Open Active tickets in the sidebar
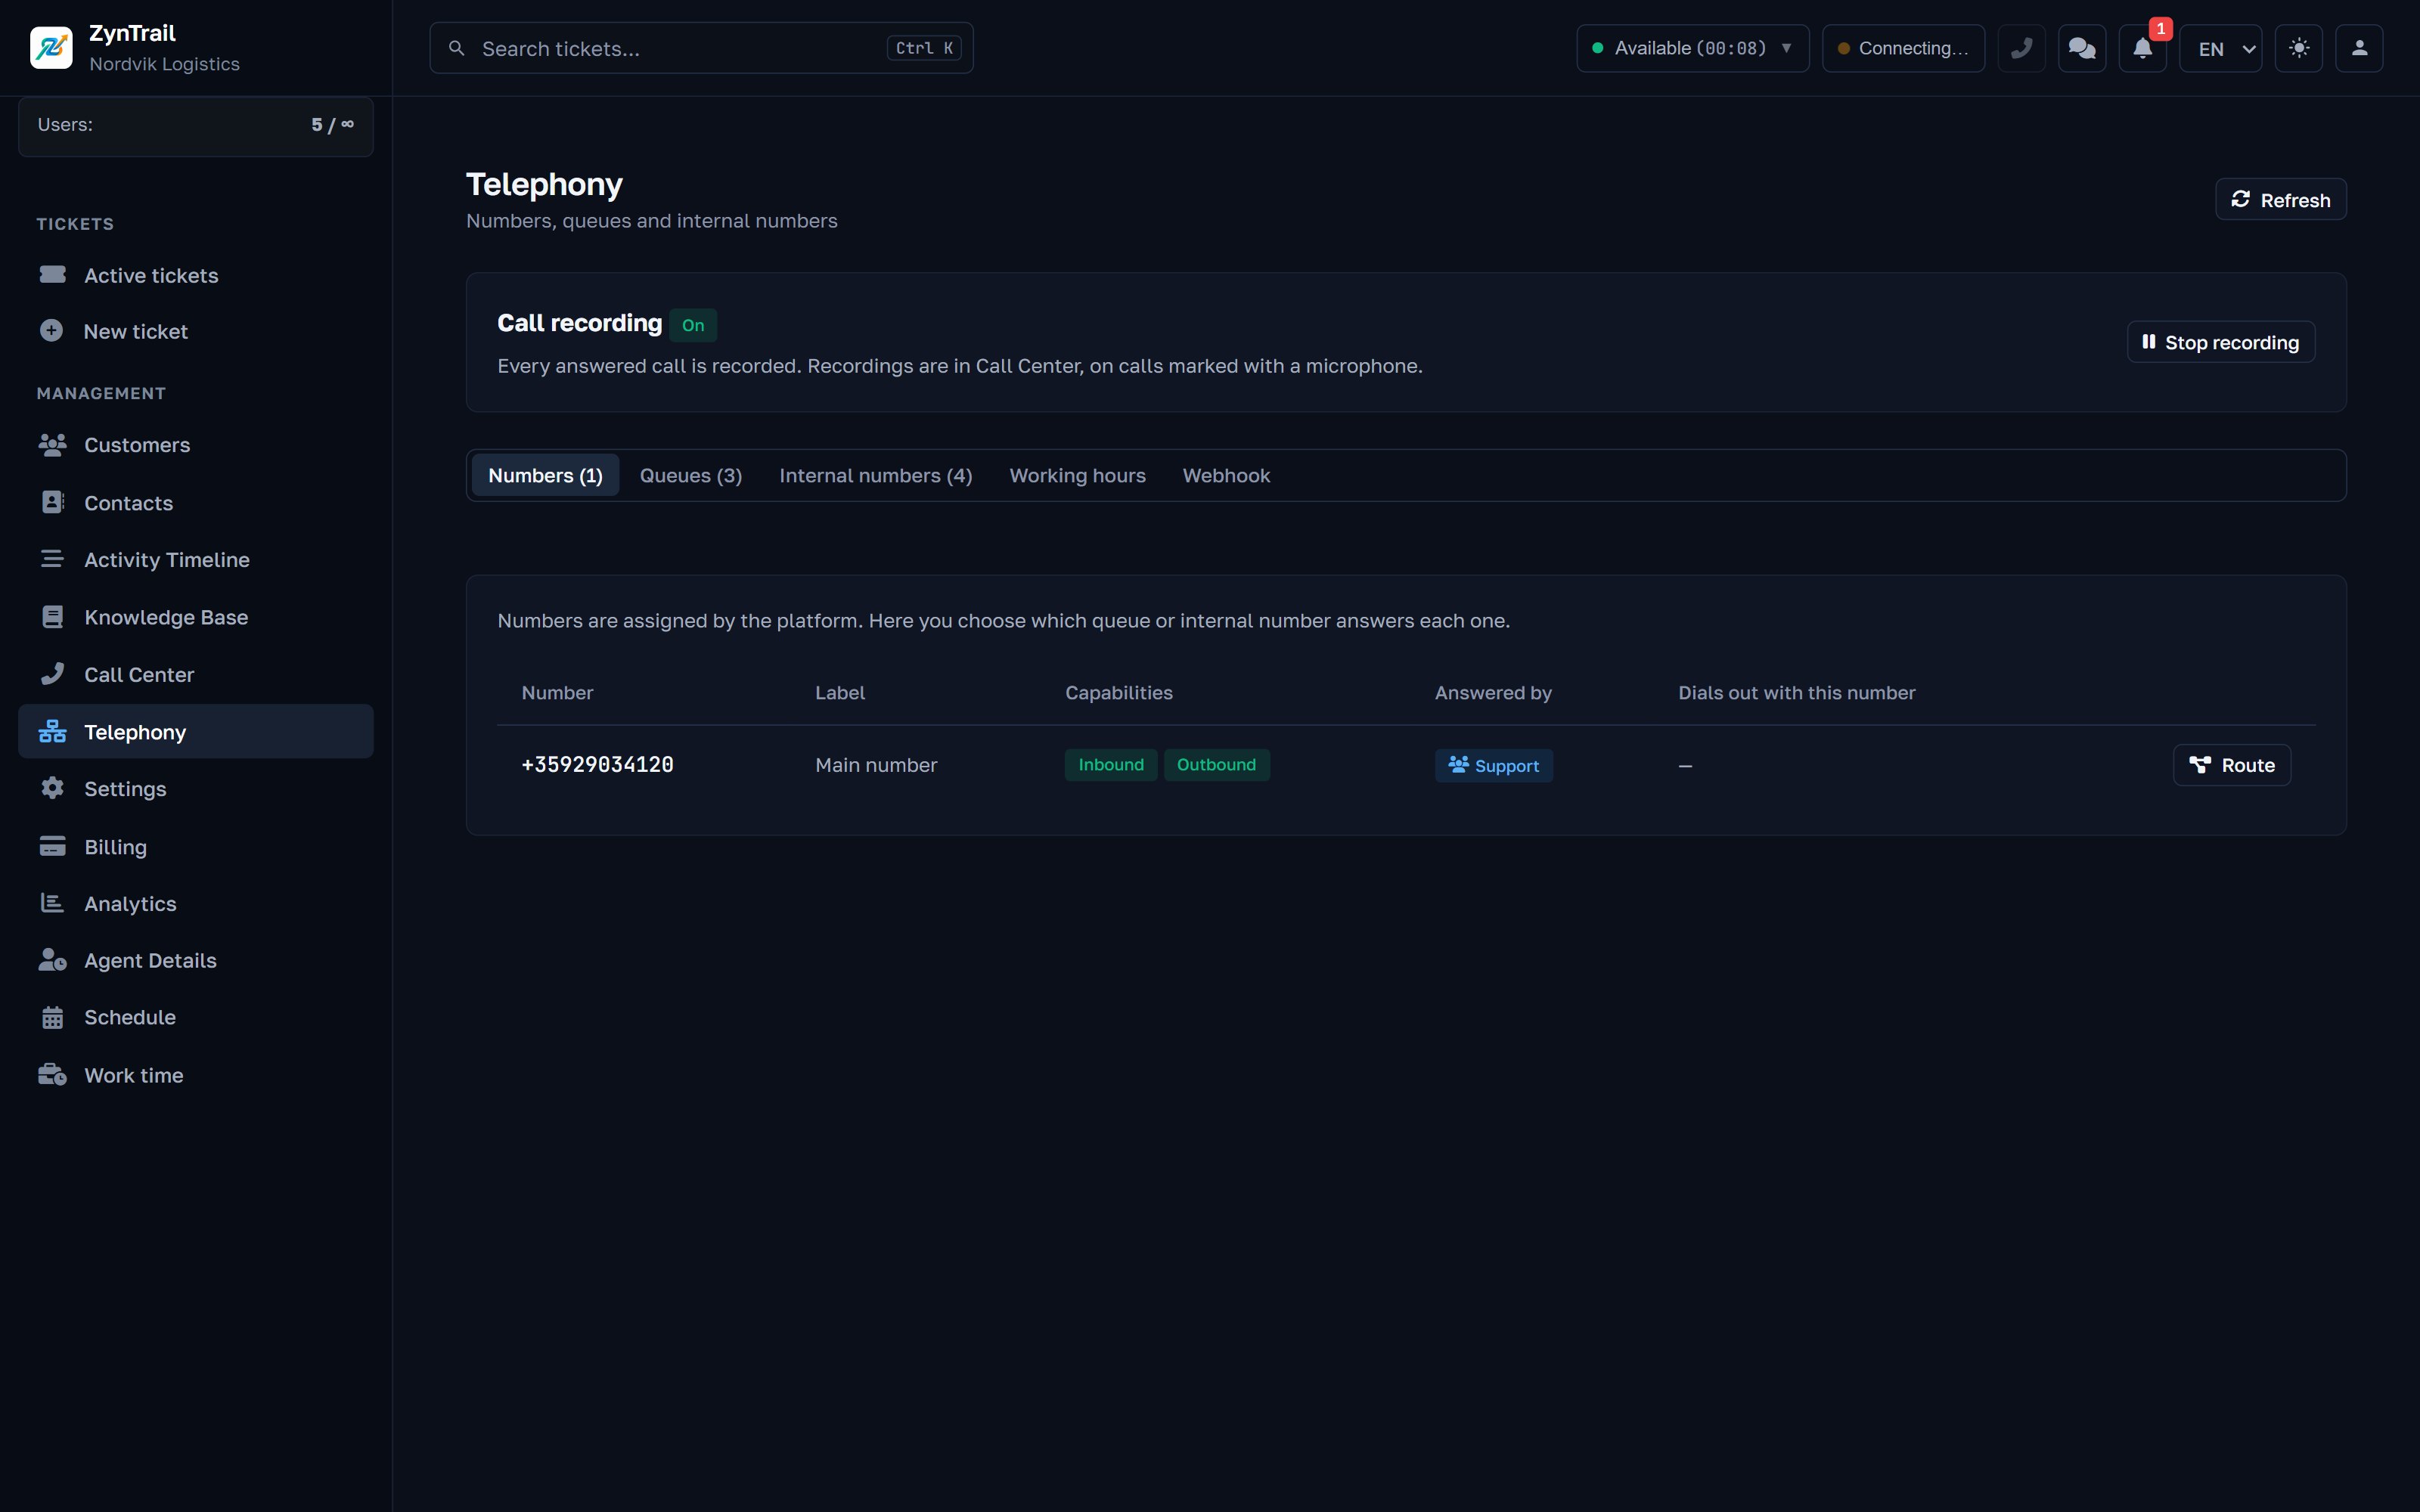The image size is (2420, 1512). [x=196, y=275]
